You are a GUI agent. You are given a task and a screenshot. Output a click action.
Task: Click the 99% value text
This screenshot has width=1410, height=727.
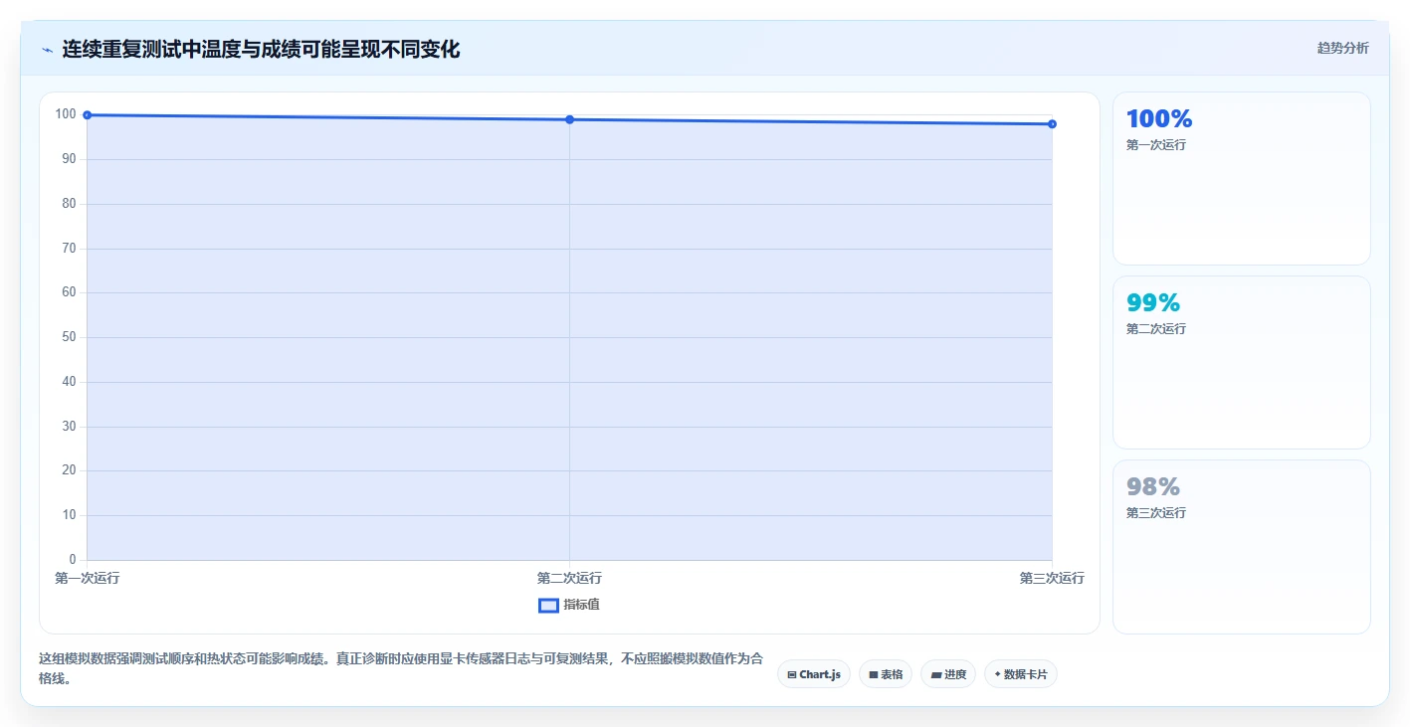pos(1153,302)
